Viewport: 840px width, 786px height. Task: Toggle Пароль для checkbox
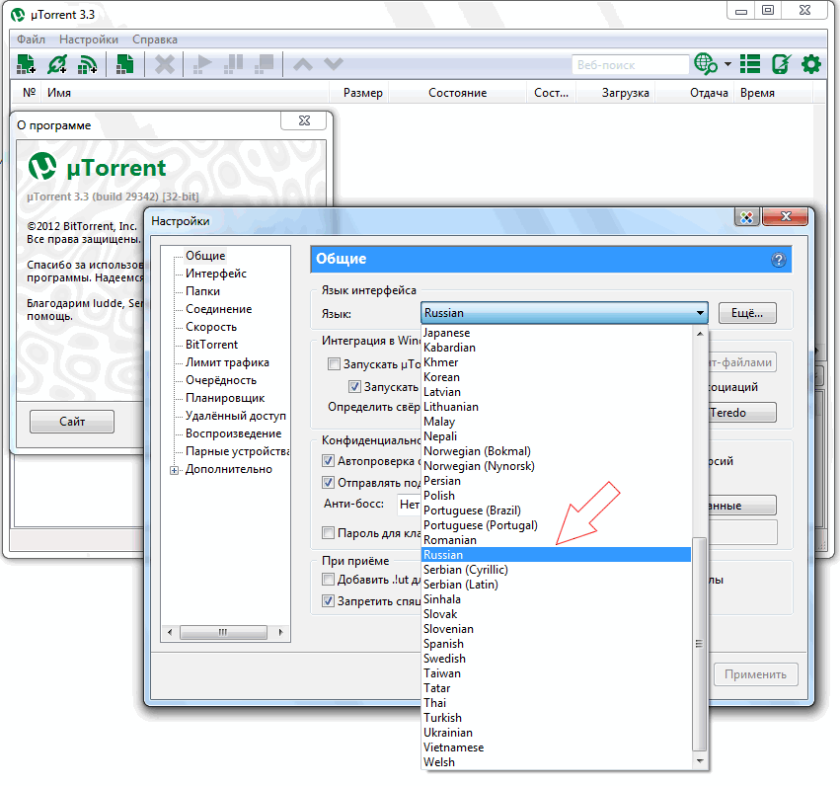(328, 532)
